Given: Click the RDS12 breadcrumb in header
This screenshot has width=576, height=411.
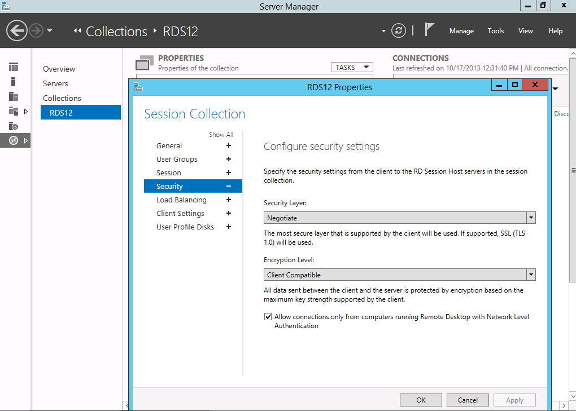Looking at the screenshot, I should point(180,32).
